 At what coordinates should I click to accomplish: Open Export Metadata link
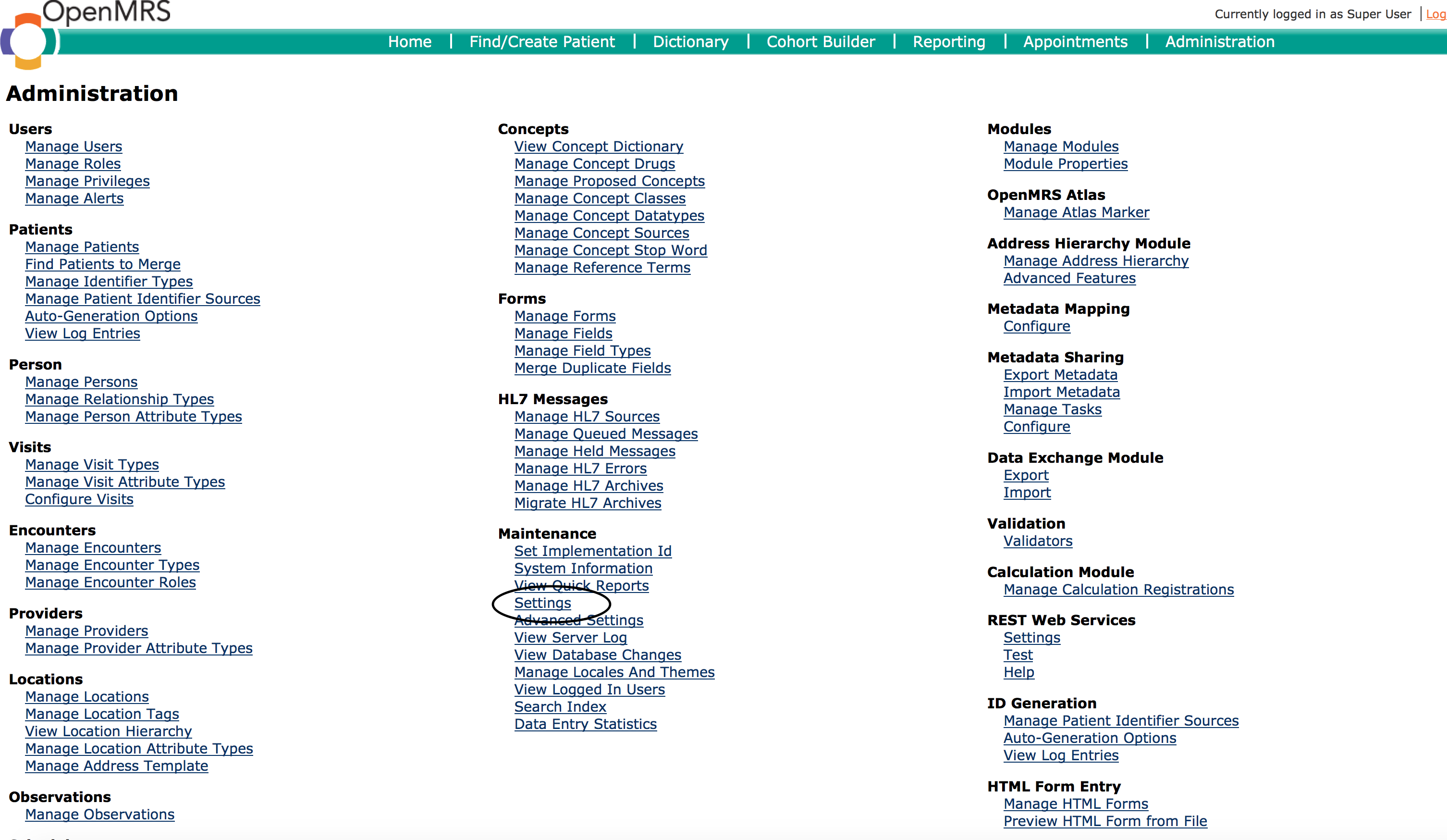[x=1061, y=375]
